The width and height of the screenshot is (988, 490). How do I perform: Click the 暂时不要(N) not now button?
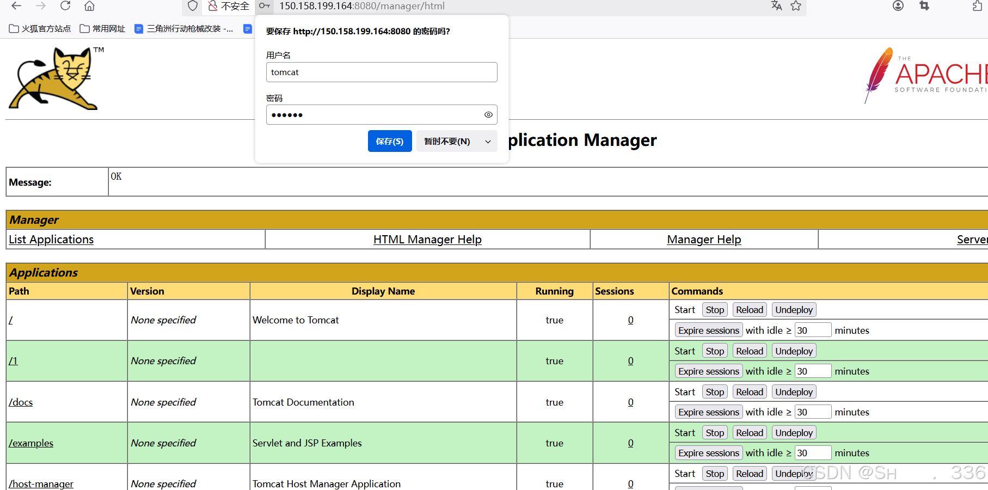(x=447, y=142)
